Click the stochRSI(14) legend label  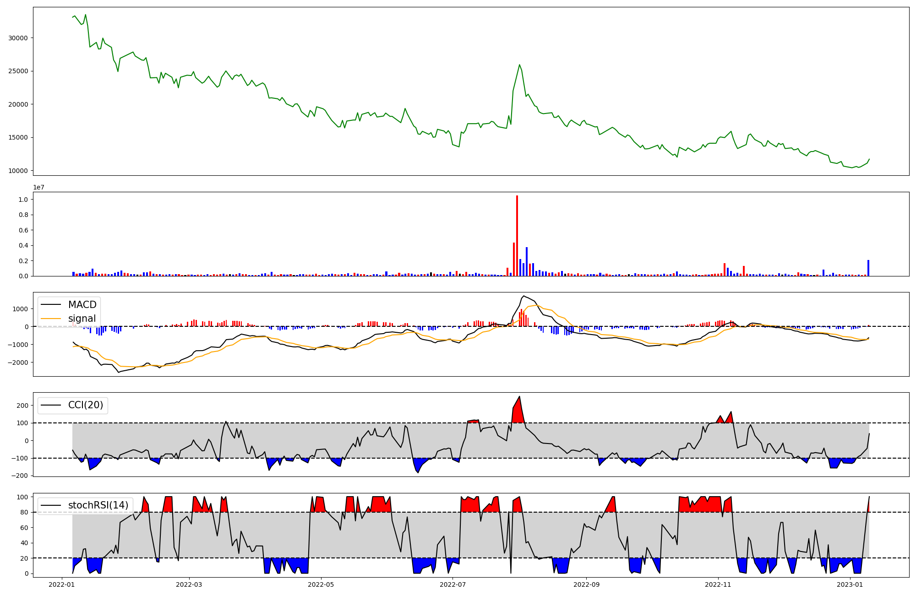point(98,505)
